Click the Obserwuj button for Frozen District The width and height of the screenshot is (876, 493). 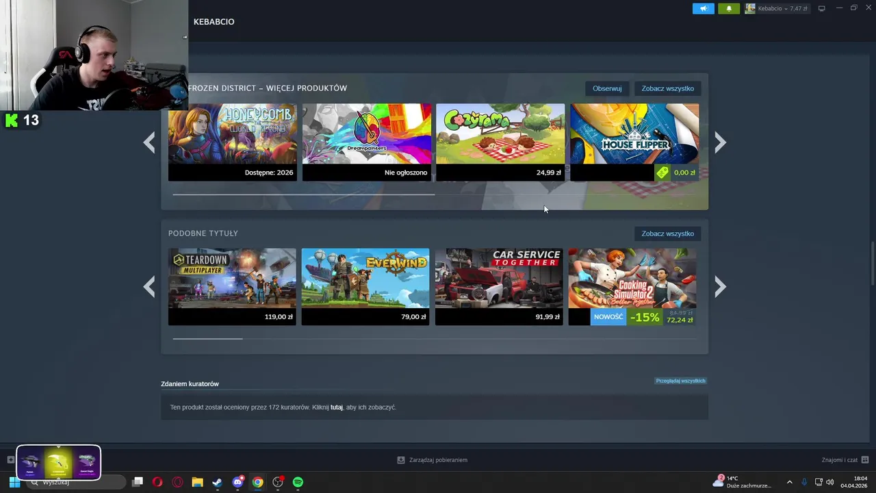pos(607,88)
